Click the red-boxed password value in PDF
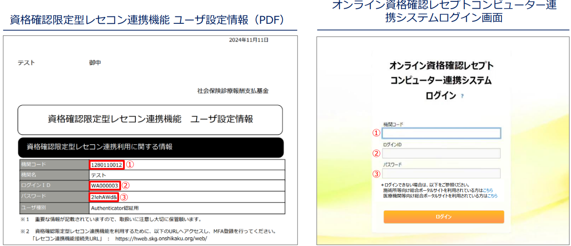The height and width of the screenshot is (246, 571). 104,198
